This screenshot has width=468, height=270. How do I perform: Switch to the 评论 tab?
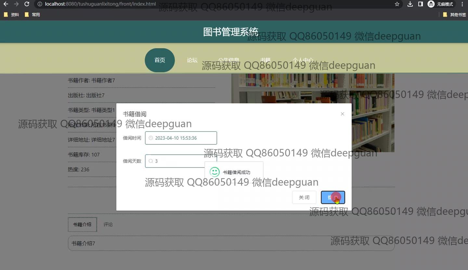(108, 225)
